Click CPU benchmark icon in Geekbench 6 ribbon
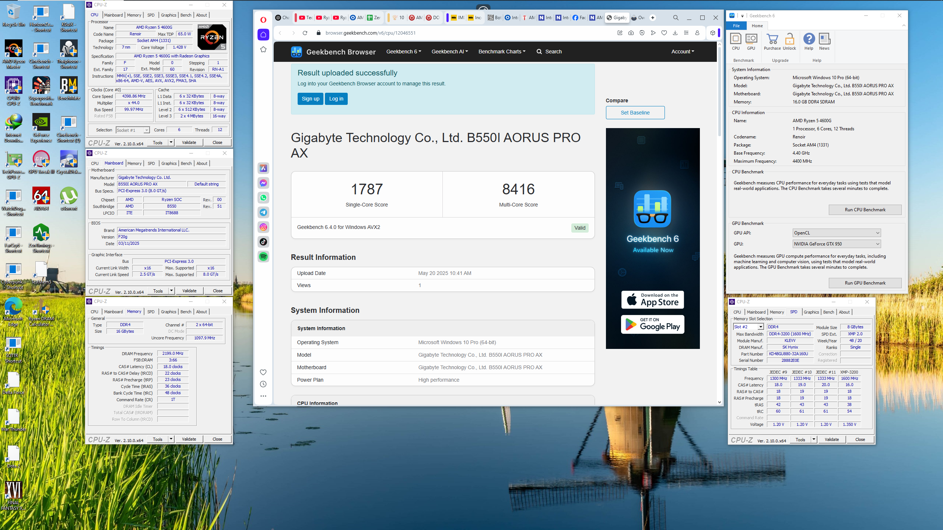This screenshot has height=530, width=943. 736,42
